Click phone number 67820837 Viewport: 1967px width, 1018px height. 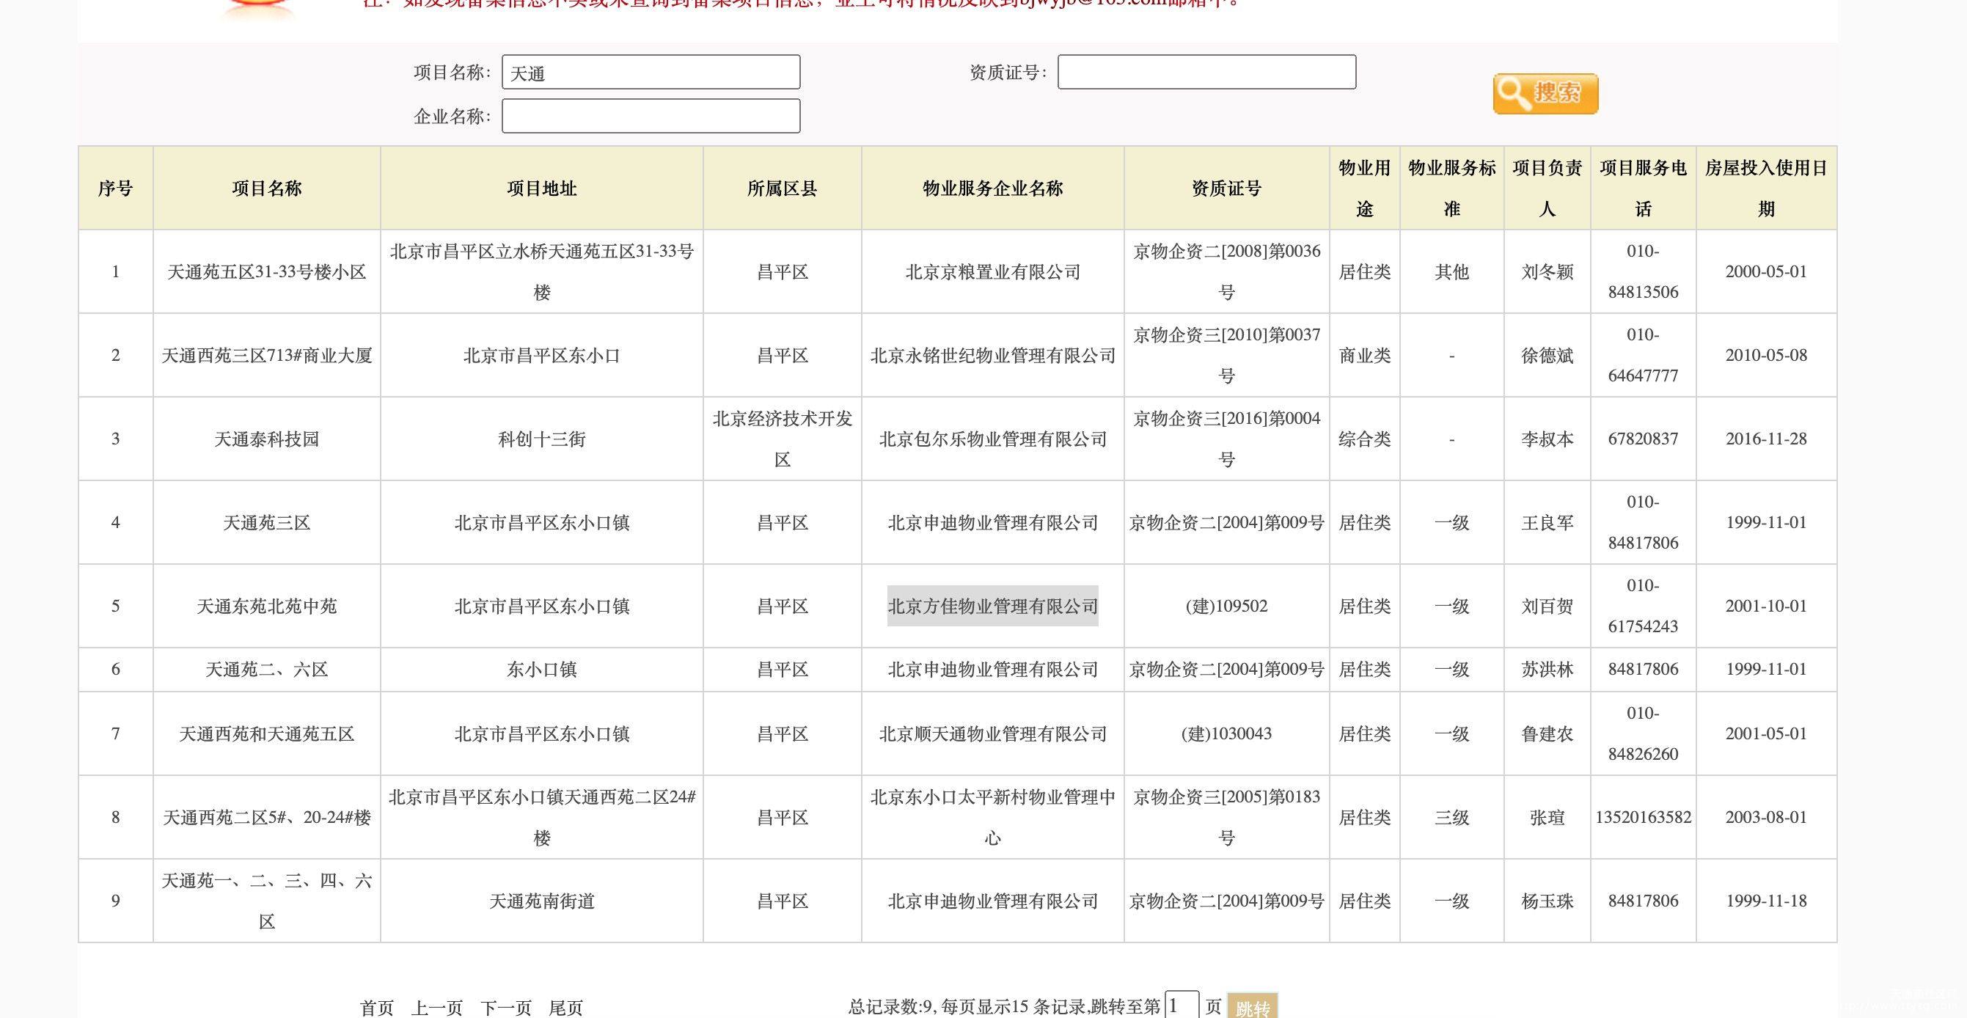coord(1644,439)
